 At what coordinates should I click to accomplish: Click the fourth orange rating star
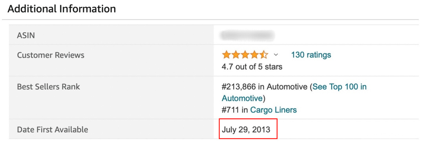(x=254, y=55)
